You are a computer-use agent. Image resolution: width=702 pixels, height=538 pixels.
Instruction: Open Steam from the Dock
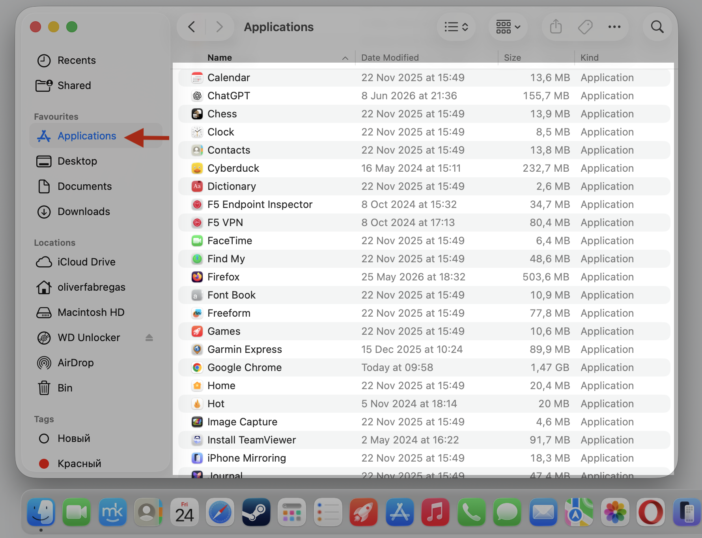click(256, 512)
